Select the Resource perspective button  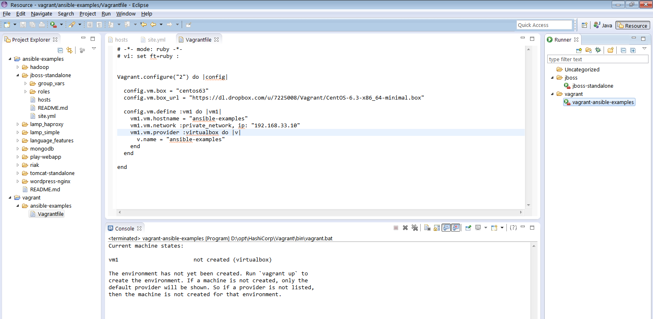pos(633,25)
